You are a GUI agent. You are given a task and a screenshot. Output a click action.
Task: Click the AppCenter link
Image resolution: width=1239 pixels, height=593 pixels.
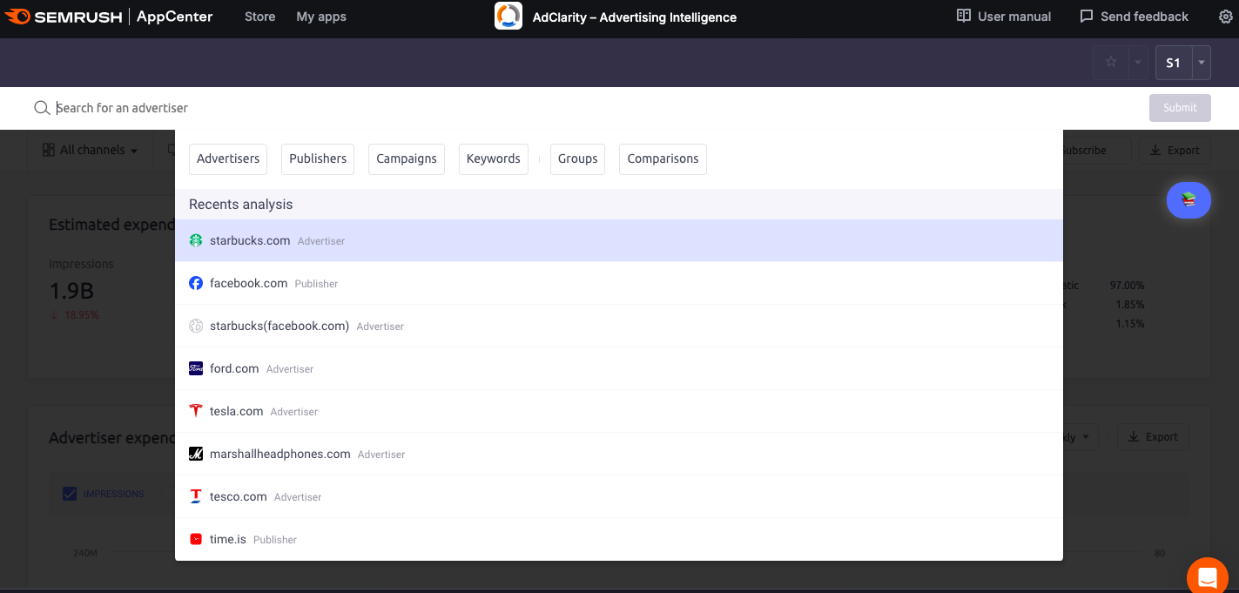tap(174, 17)
